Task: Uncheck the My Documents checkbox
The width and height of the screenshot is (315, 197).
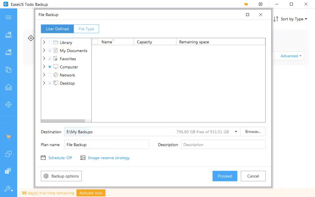Action: (50, 50)
